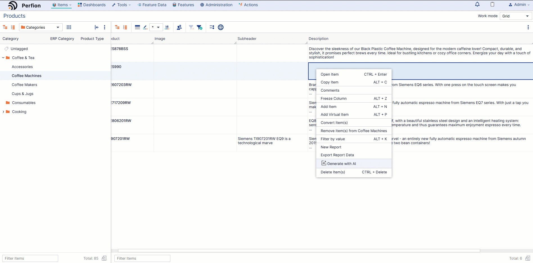533x263 pixels.
Task: Click the funnel with checkmark icon
Action: (200, 27)
